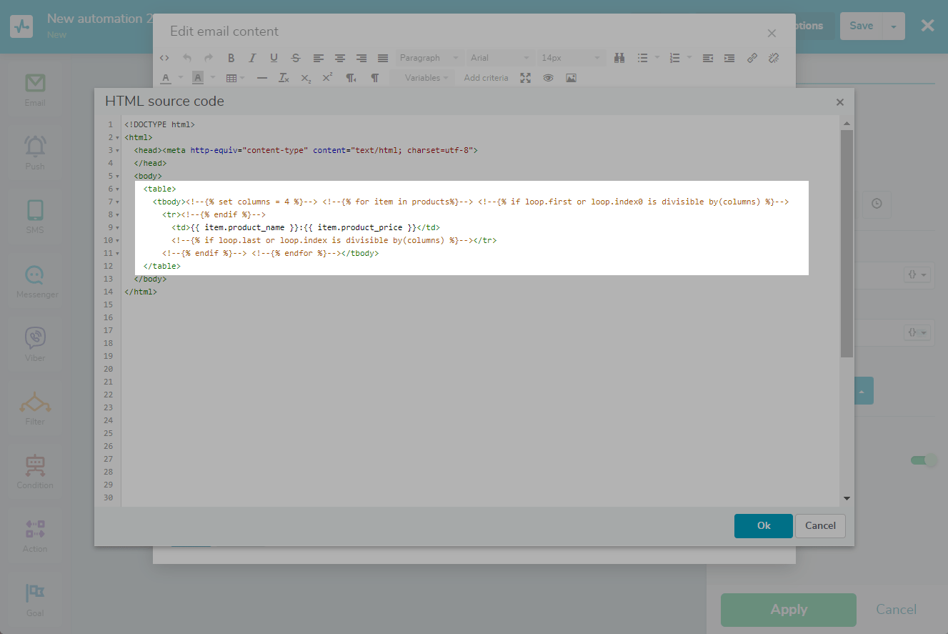Click the clock schedule icon
Image resolution: width=948 pixels, height=634 pixels.
click(877, 204)
